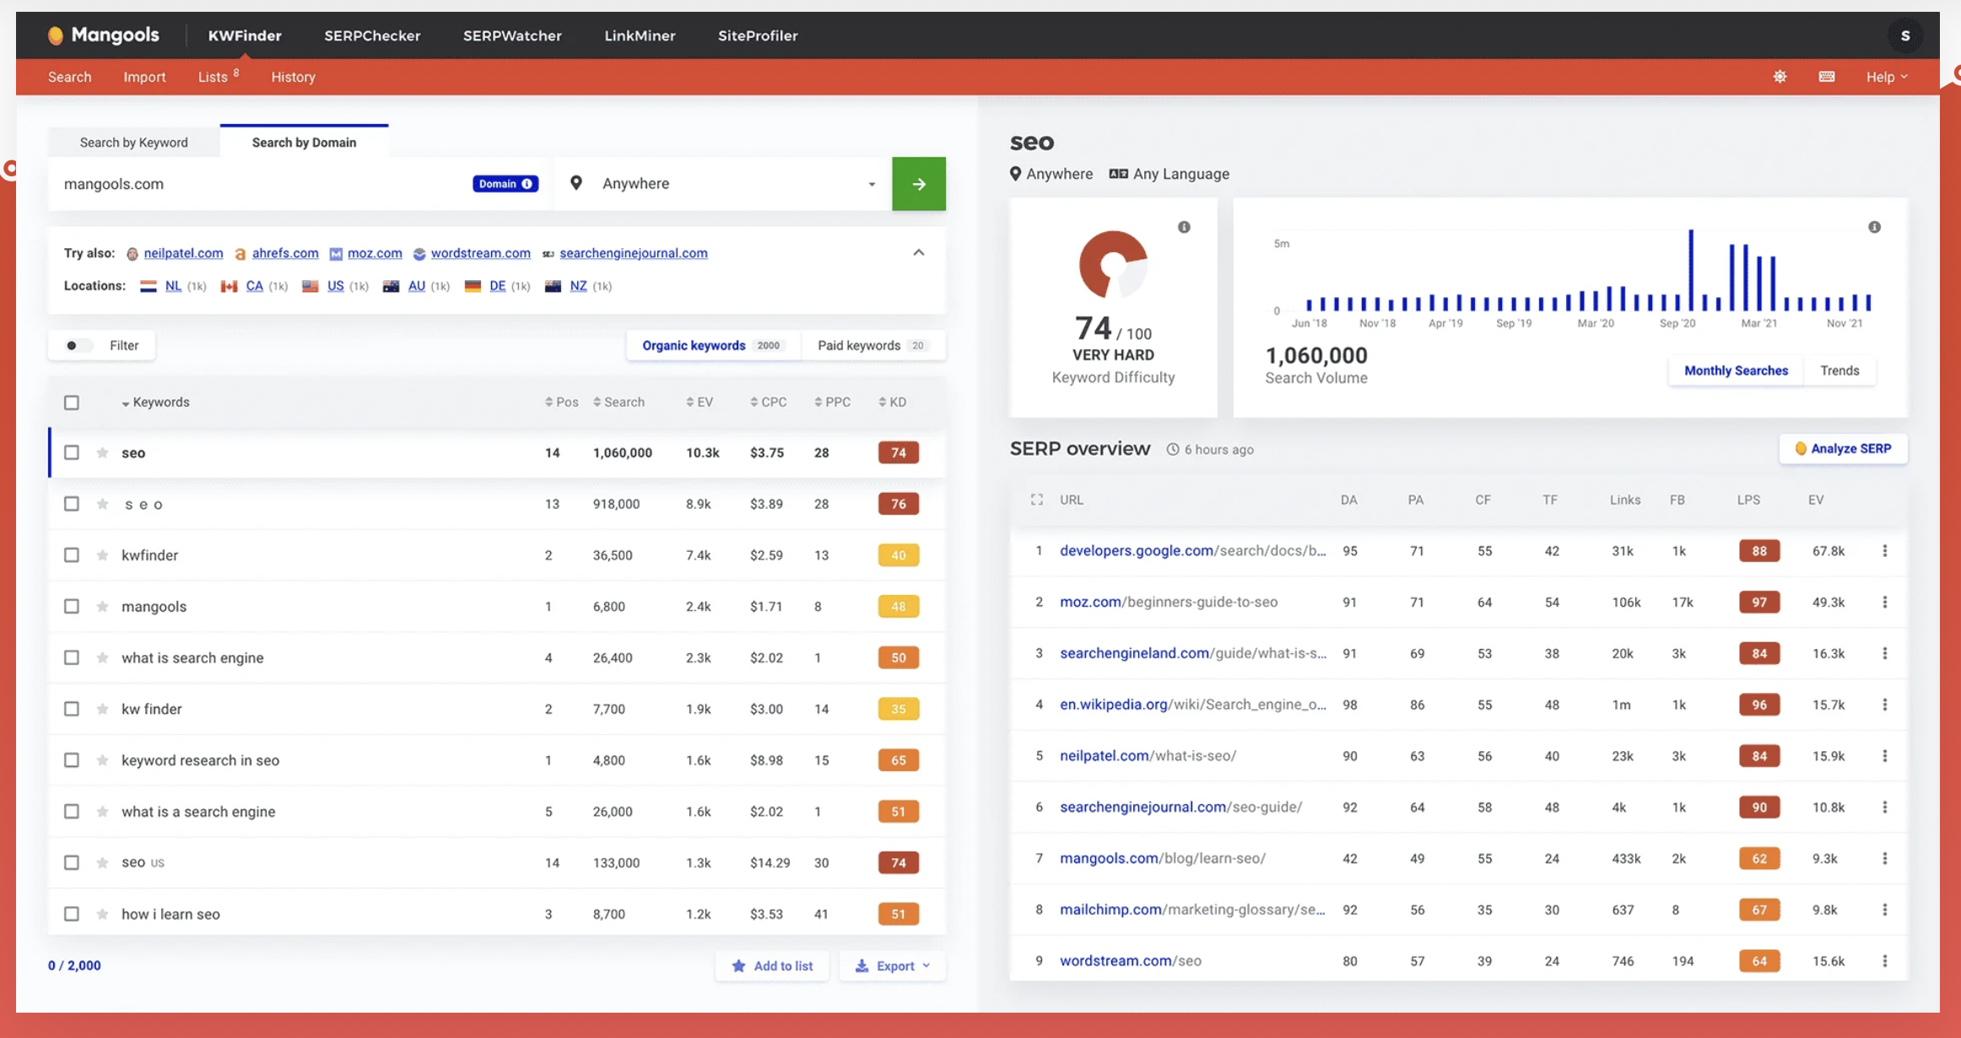Open the Help dropdown menu

[x=1886, y=77]
